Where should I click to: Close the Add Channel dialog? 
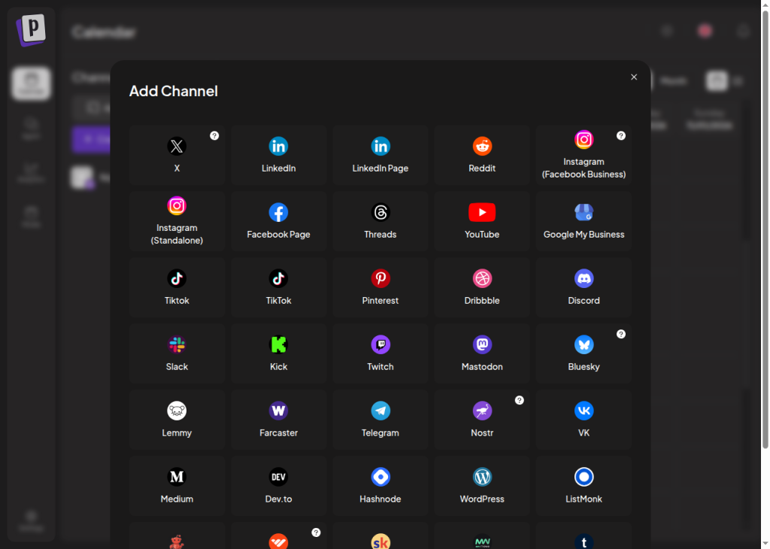[634, 77]
